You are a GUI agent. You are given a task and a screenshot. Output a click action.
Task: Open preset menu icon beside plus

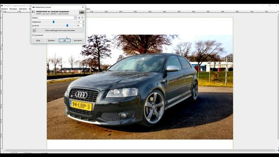coord(82,18)
